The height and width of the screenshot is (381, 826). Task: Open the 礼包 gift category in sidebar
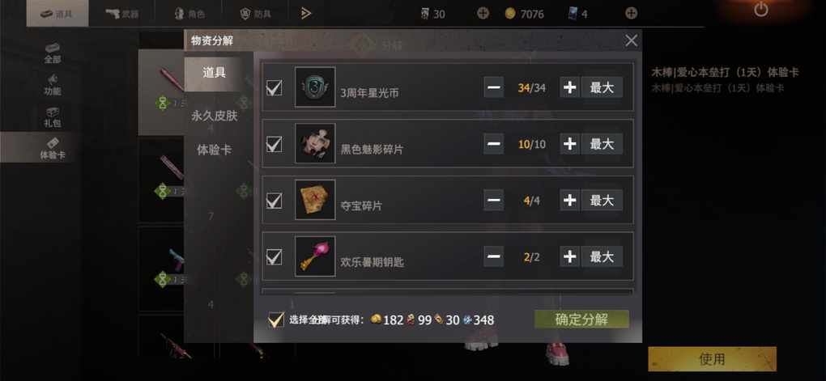tap(52, 116)
